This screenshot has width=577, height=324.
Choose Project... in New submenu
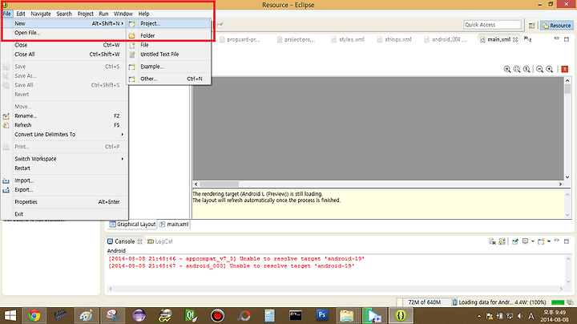(169, 23)
